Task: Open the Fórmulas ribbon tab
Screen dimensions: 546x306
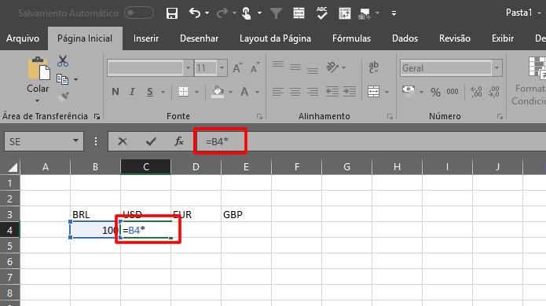Action: point(351,38)
